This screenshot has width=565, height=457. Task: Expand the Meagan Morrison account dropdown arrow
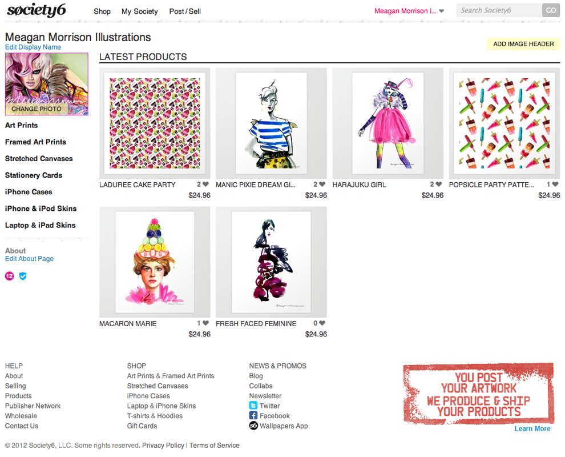(x=441, y=11)
